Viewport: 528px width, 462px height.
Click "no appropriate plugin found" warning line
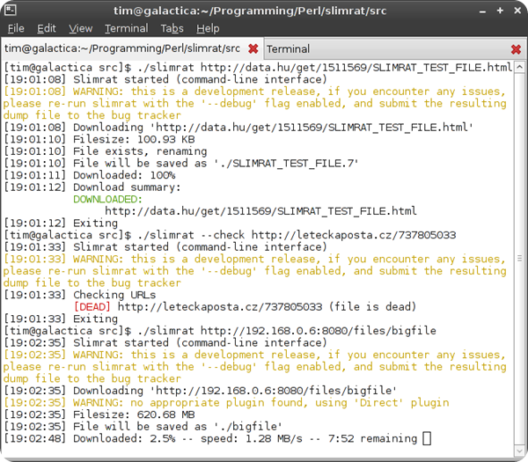coord(226,403)
